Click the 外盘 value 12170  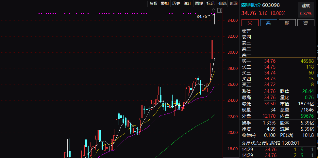[x=270, y=116]
